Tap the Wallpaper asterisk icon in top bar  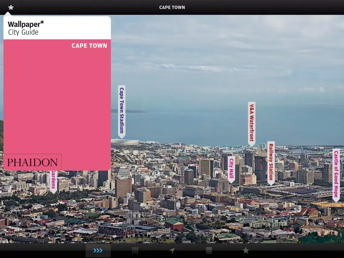coord(11,8)
